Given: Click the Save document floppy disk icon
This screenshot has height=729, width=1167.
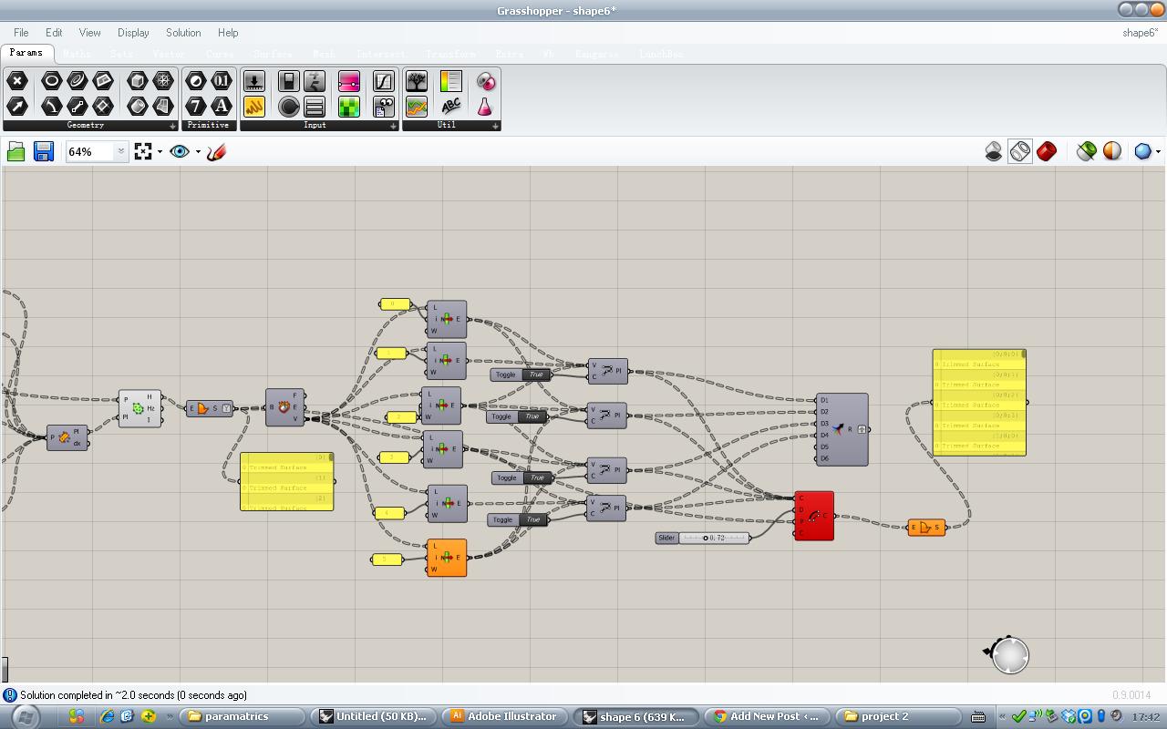Looking at the screenshot, I should coord(43,151).
